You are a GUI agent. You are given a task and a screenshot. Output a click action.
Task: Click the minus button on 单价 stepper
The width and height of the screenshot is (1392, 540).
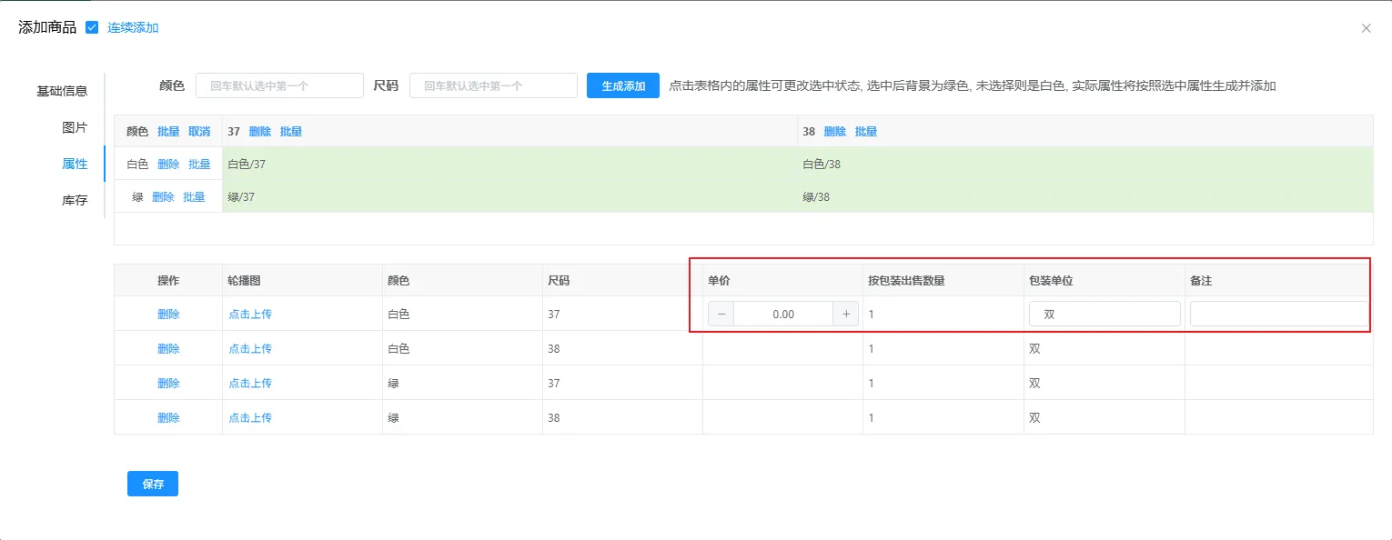pyautogui.click(x=721, y=314)
